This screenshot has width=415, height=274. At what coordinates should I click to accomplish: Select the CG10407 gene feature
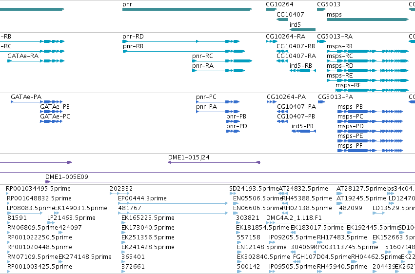[x=282, y=20]
